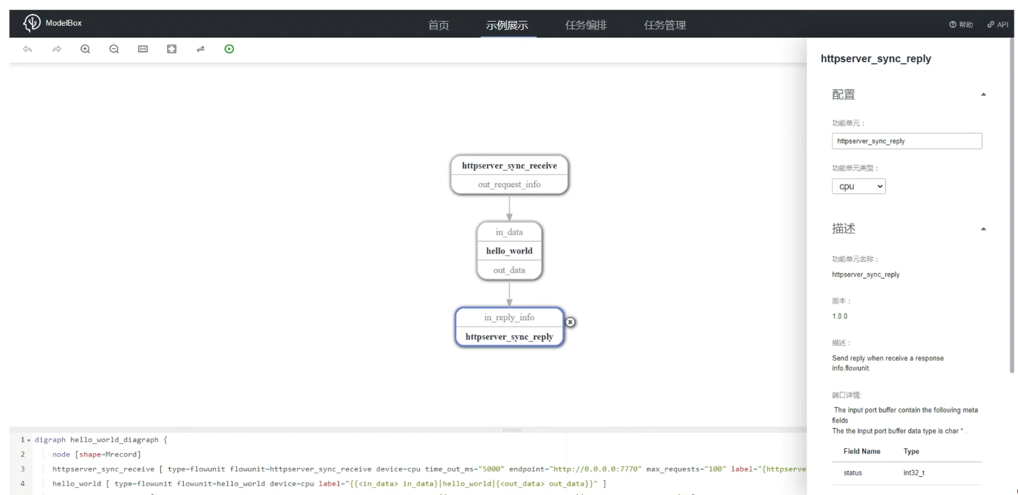
Task: Click the undo arrow icon
Action: pos(27,49)
